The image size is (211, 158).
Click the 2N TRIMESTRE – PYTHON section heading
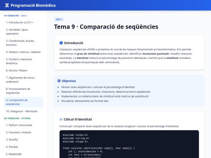coord(17,118)
